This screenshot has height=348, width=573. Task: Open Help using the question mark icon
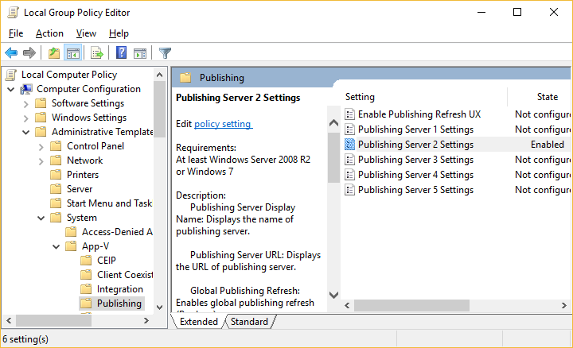click(x=121, y=53)
